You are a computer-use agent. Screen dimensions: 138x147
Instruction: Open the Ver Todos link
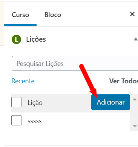coord(124,81)
